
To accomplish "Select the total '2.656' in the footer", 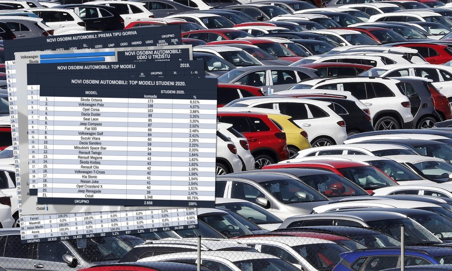I will (148, 203).
